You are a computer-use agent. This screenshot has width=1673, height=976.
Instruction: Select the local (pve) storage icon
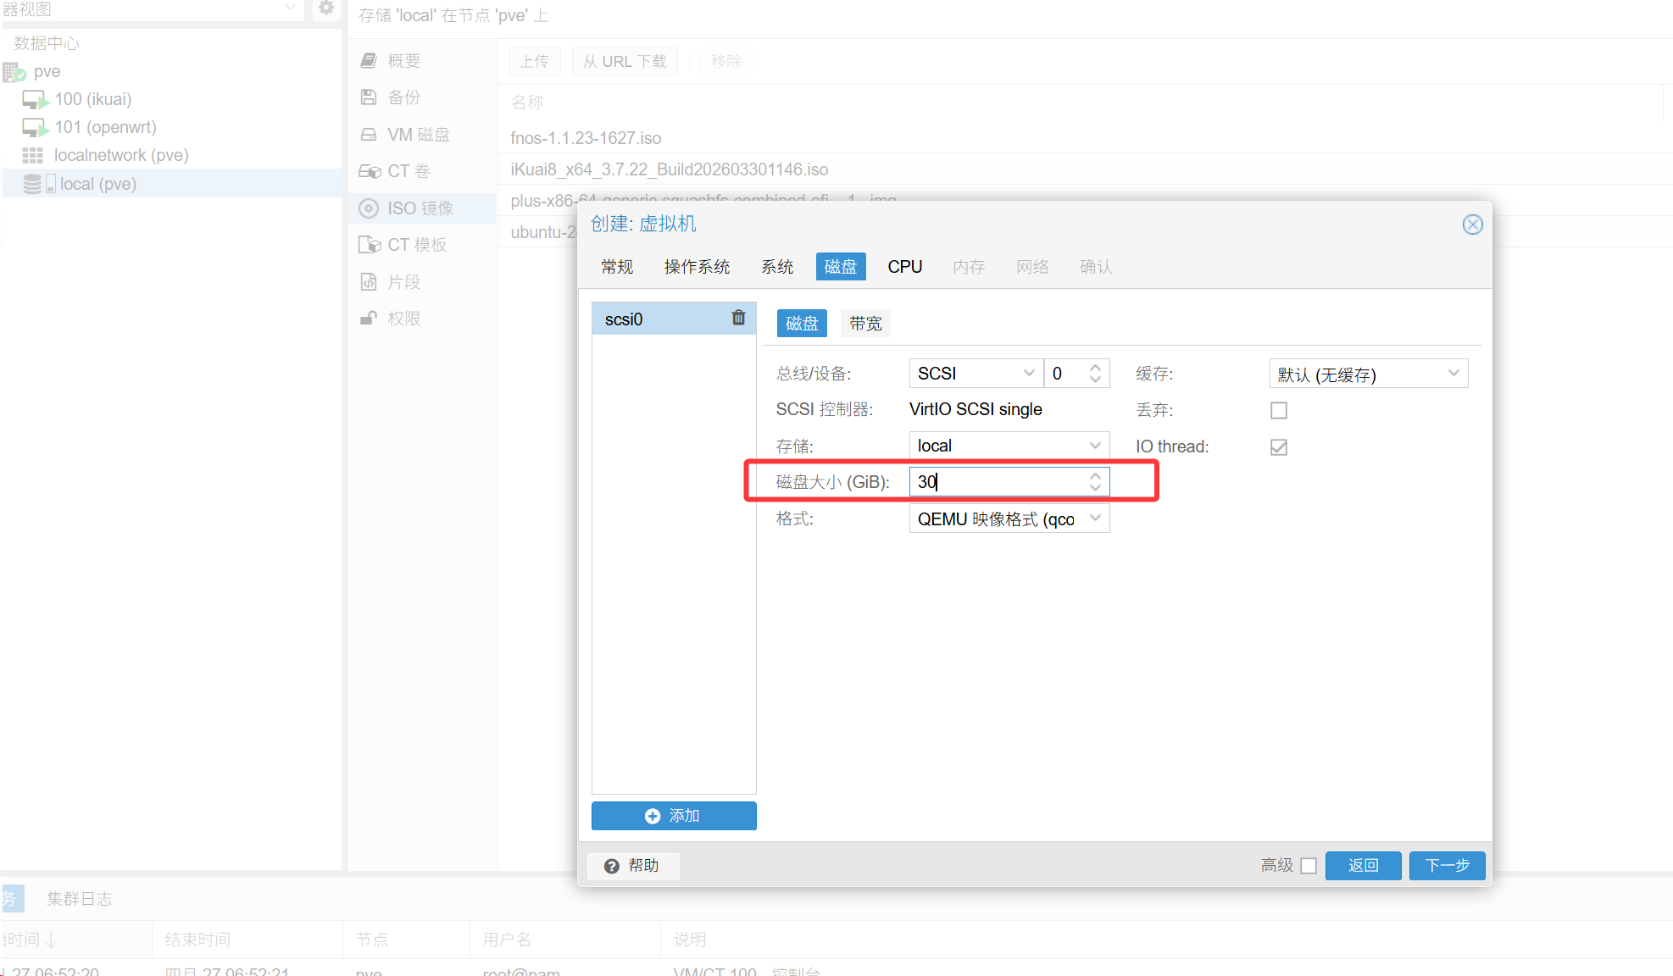[x=38, y=184]
